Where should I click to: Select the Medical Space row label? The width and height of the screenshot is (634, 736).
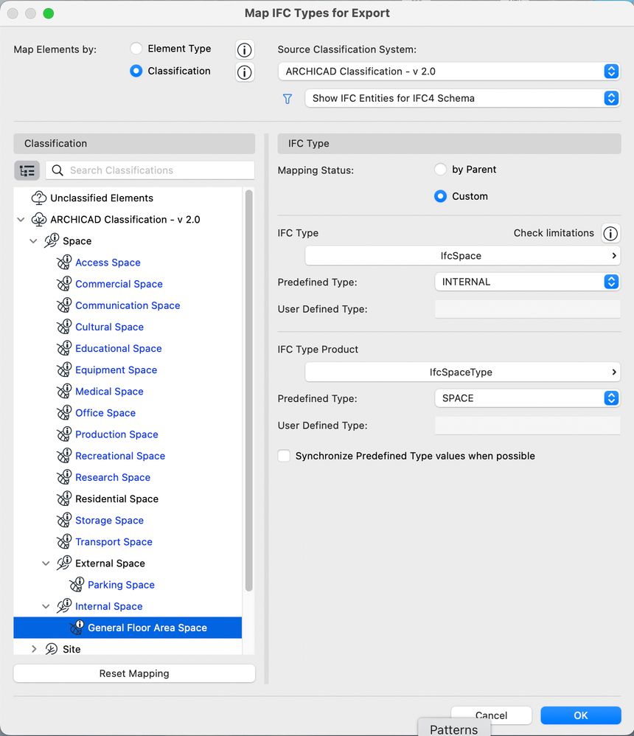click(x=109, y=392)
